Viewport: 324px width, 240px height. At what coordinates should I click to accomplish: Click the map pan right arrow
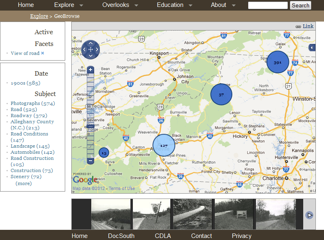(x=97, y=50)
